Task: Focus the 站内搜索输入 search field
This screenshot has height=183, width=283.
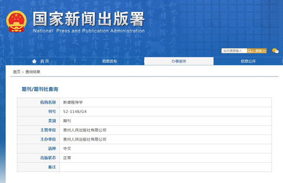Action: click(x=234, y=51)
